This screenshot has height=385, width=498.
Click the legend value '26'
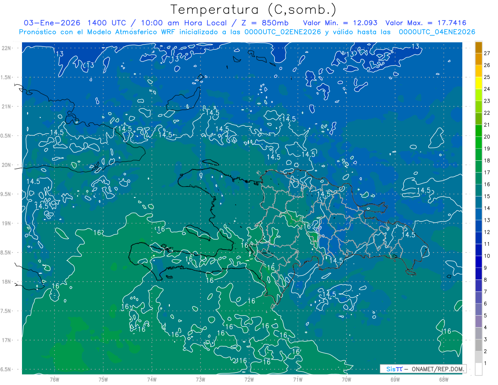[x=487, y=65]
